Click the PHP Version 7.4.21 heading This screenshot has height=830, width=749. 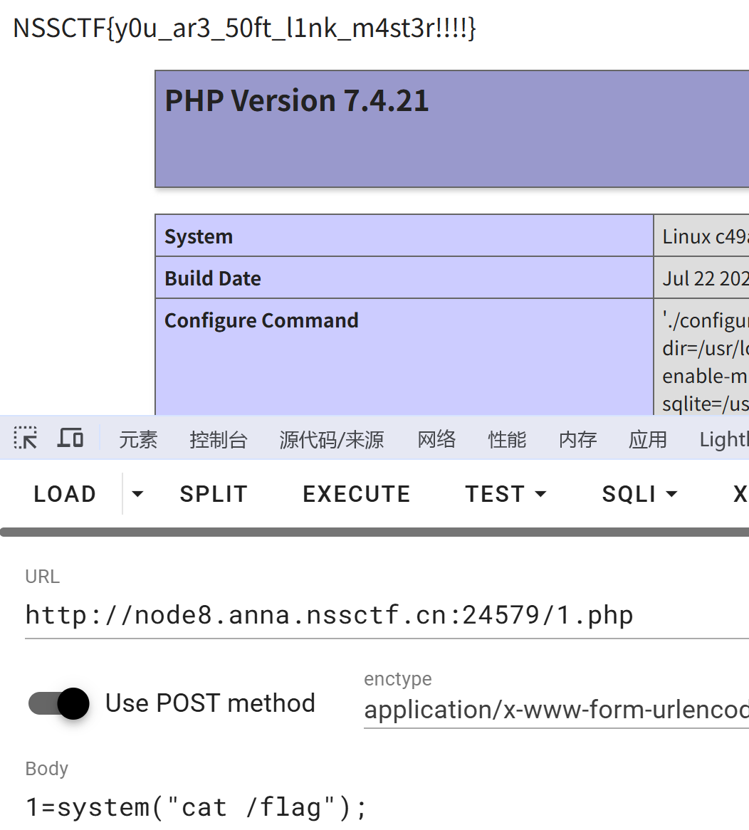coord(296,100)
